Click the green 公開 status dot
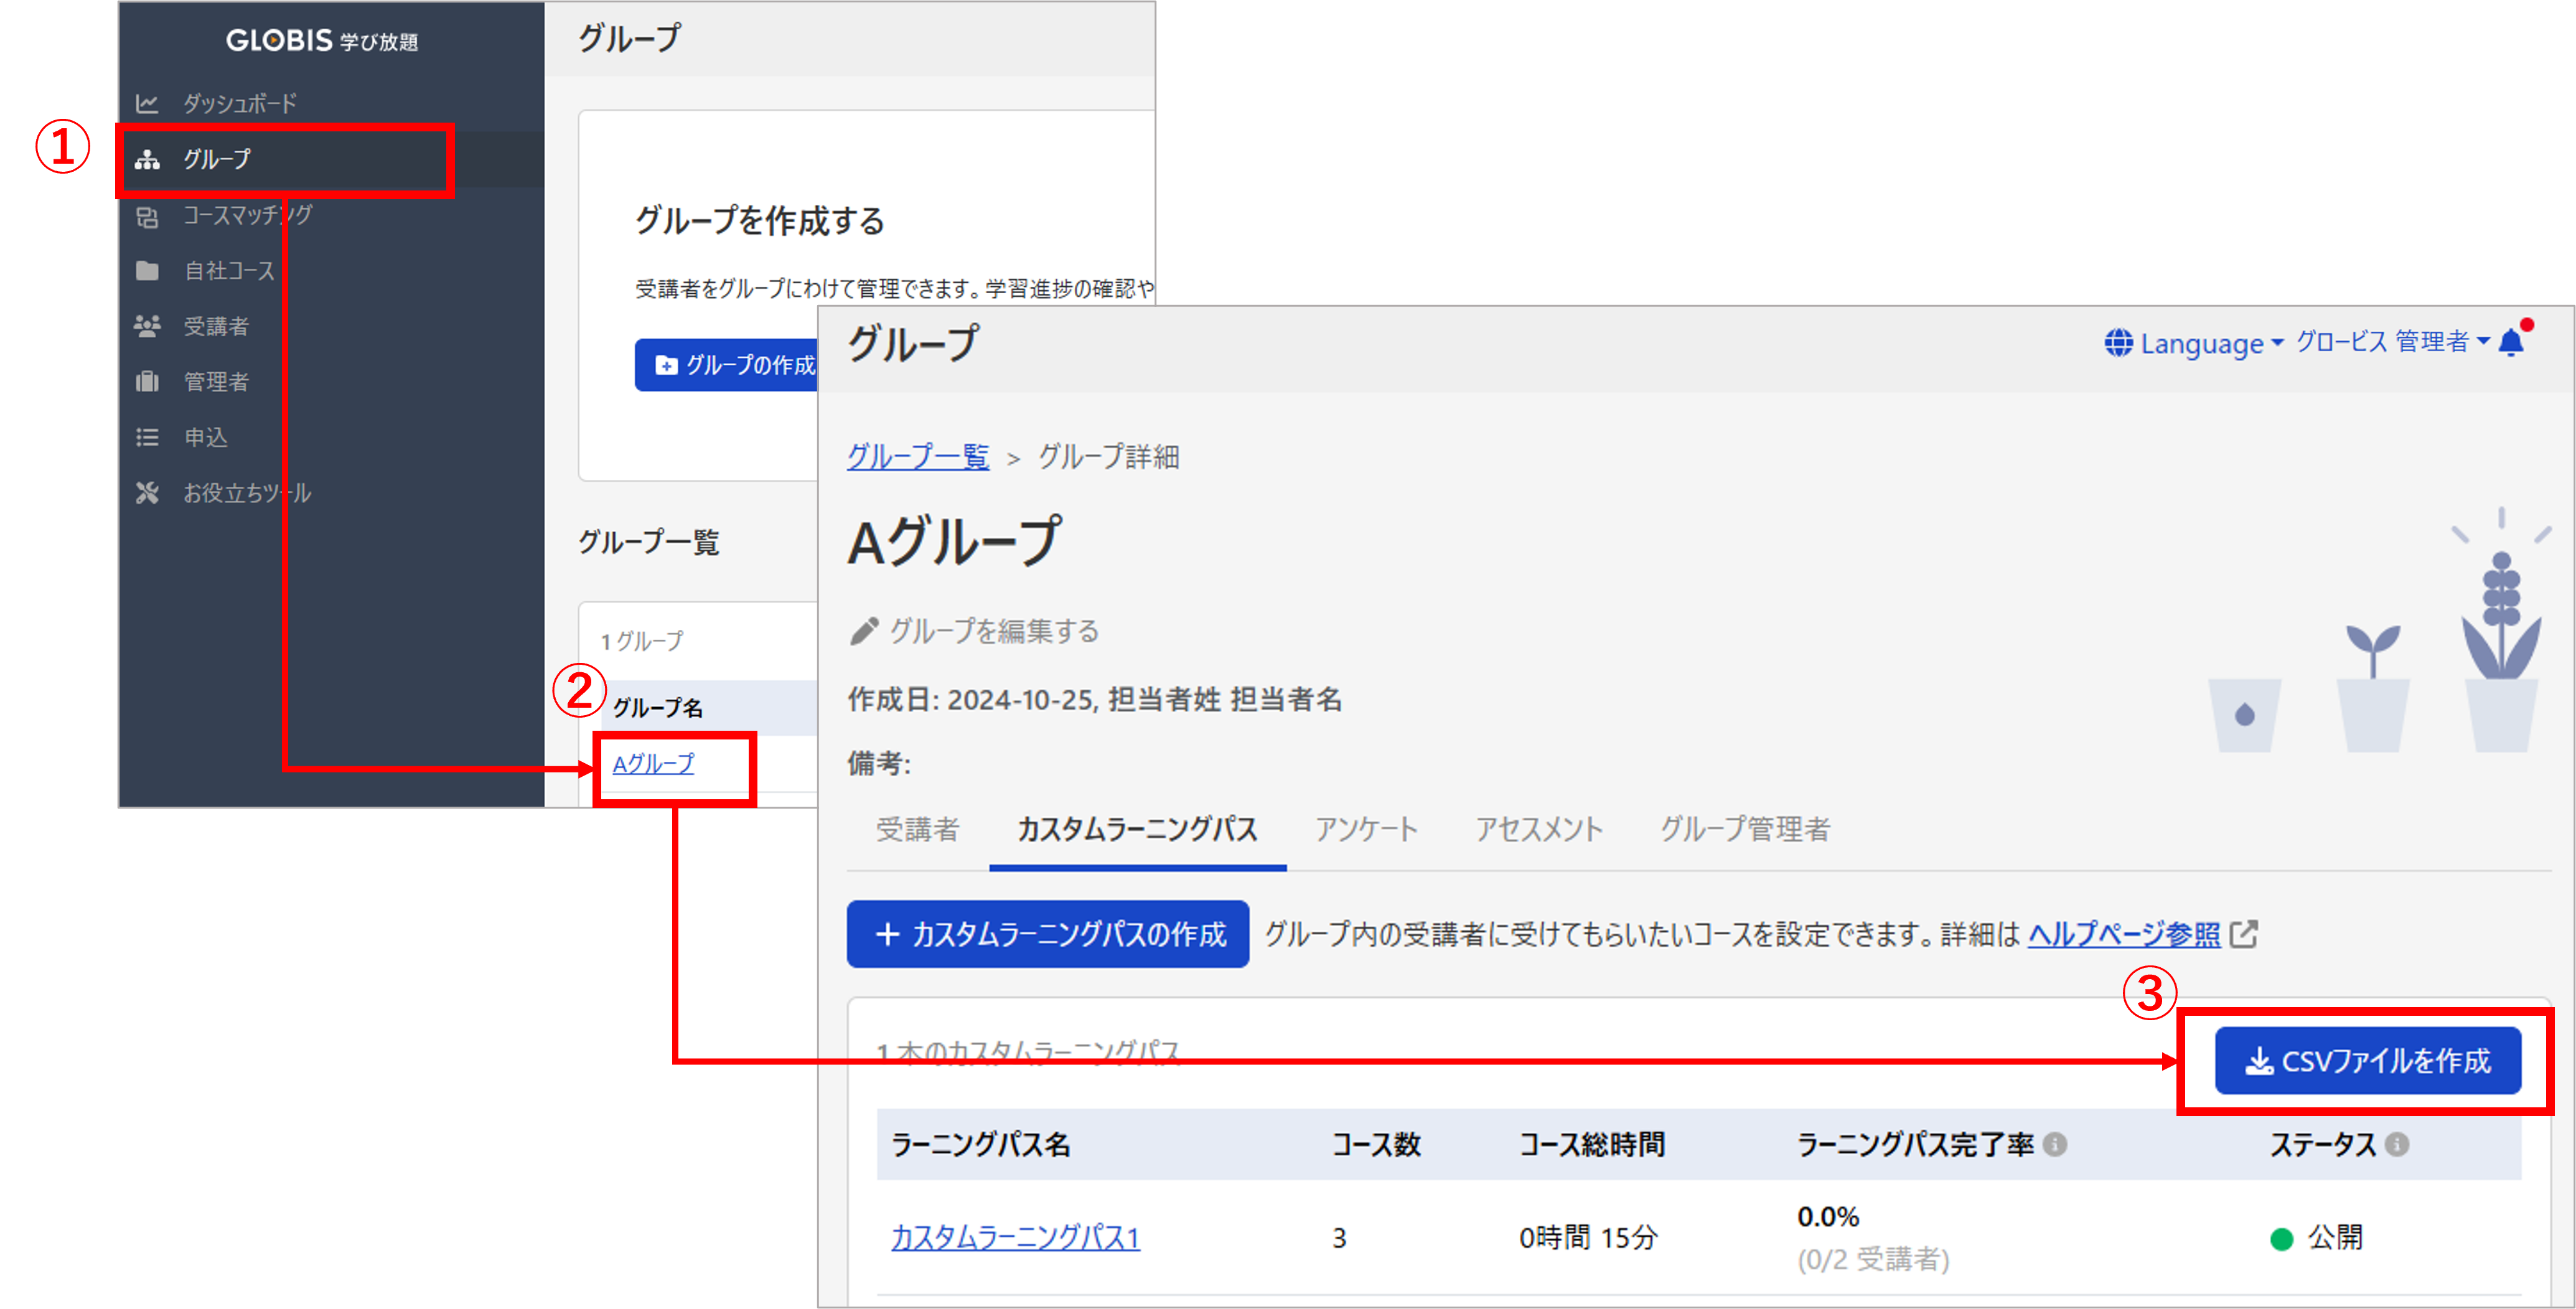Image resolution: width=2576 pixels, height=1309 pixels. point(2281,1240)
